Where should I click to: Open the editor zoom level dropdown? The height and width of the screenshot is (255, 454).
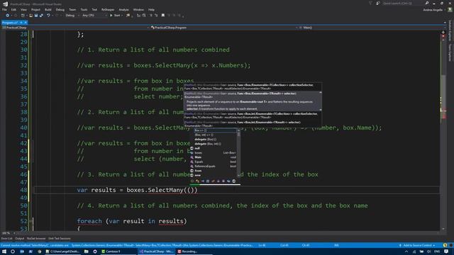(x=9, y=233)
